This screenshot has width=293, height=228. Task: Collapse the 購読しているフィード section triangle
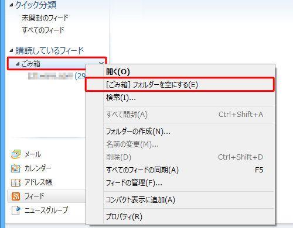tap(11, 51)
